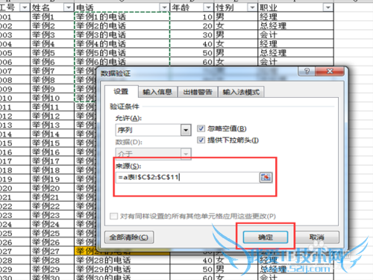The image size is (373, 280).
Task: Switch to the 设置 tab
Action: pyautogui.click(x=121, y=92)
